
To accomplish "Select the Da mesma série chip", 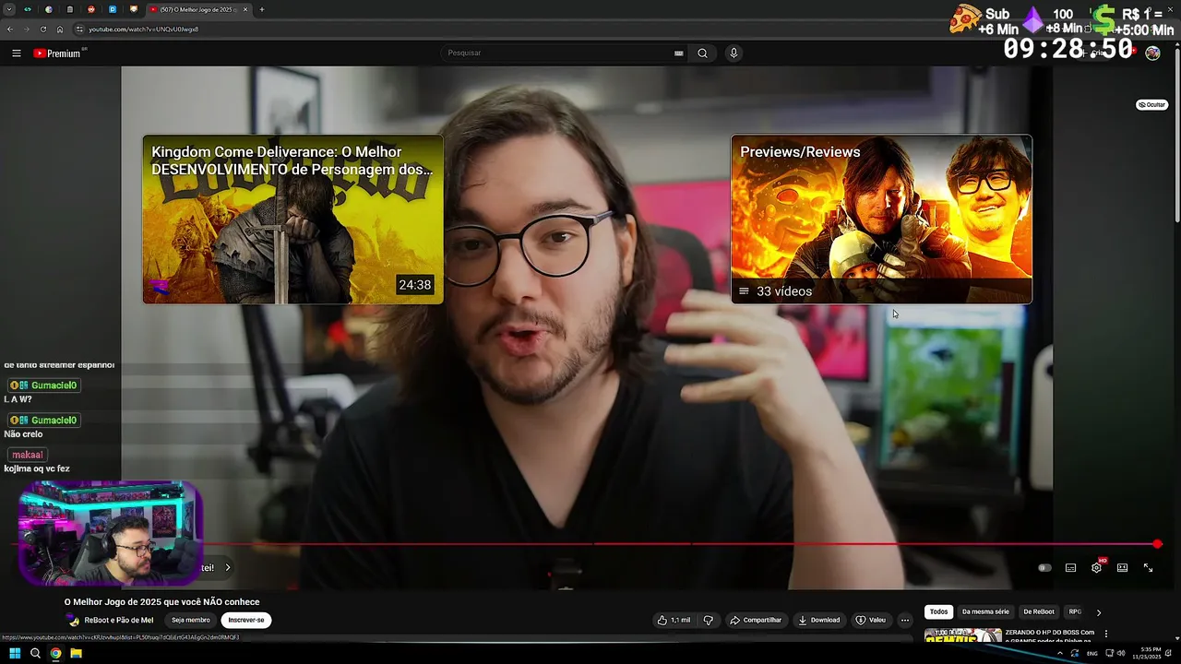I will click(985, 612).
